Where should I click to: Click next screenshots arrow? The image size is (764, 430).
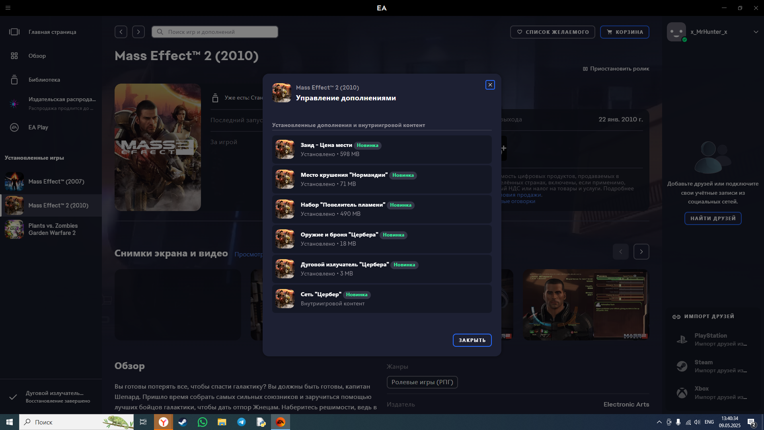pos(641,252)
